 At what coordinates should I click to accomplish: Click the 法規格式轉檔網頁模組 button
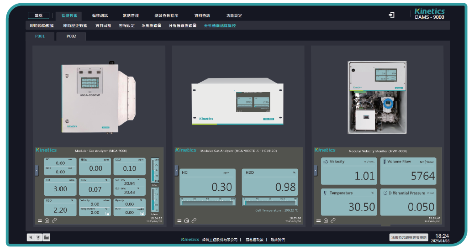(x=409, y=237)
